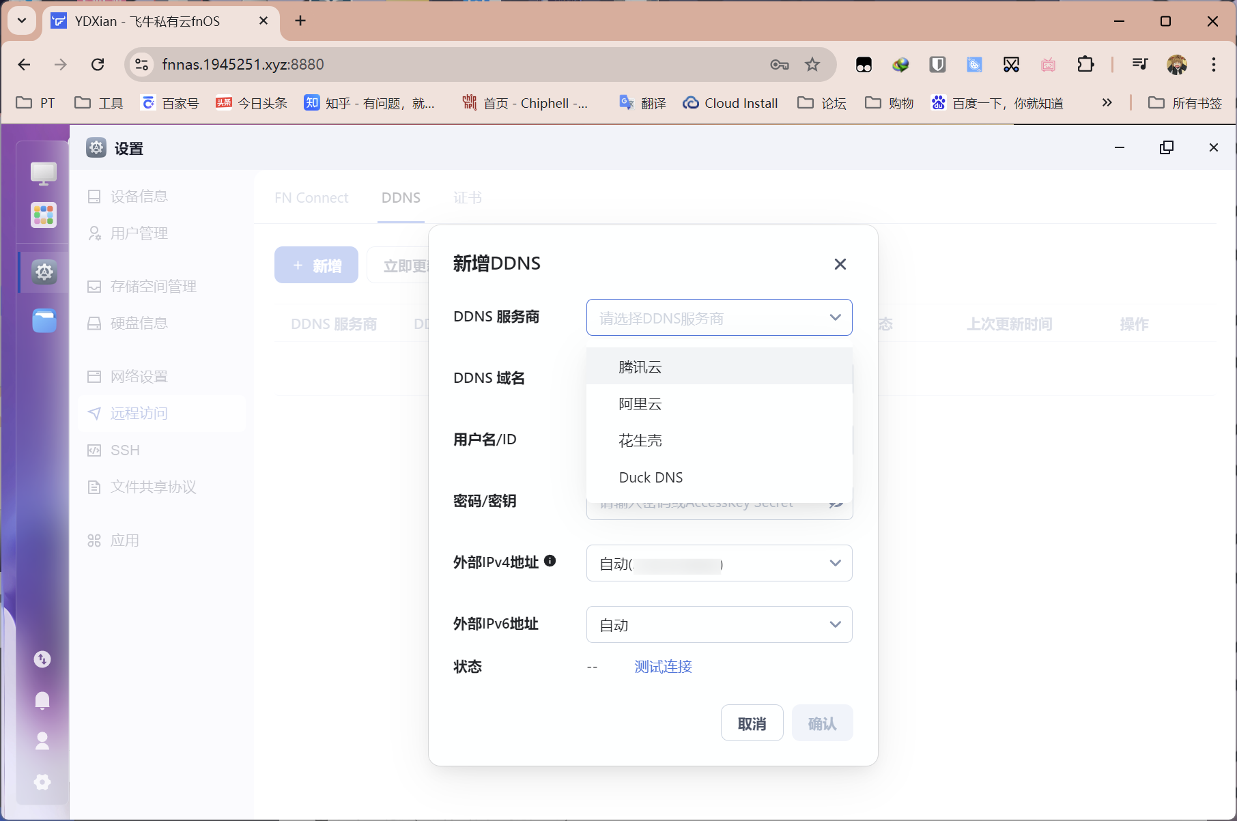Screen dimensions: 1237x821
Task: Expand the 外部IPv6地址 dropdown
Action: tap(719, 624)
